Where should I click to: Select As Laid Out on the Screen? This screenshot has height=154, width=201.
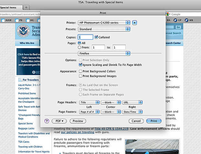[80, 85]
